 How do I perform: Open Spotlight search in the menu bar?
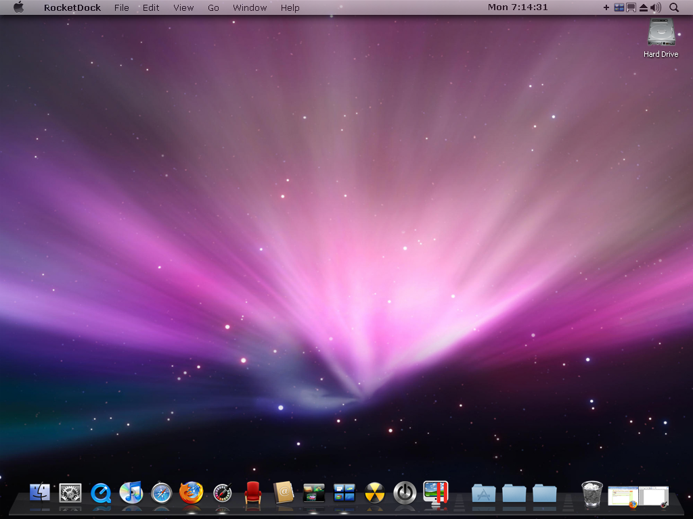[x=674, y=7]
